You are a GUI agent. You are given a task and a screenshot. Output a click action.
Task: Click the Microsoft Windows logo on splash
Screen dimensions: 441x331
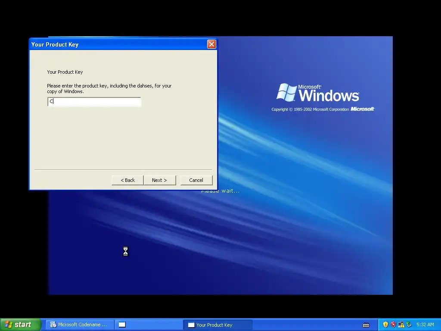pos(318,92)
